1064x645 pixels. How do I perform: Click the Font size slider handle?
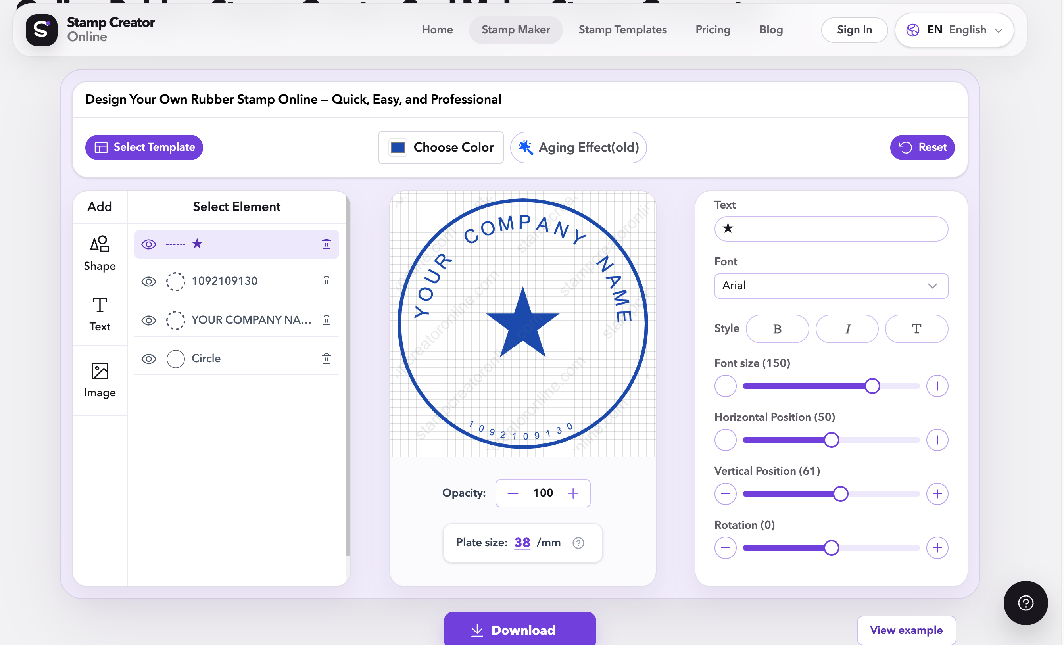pyautogui.click(x=872, y=386)
